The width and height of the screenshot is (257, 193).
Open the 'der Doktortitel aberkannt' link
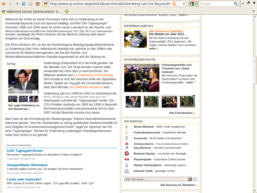[86, 87]
